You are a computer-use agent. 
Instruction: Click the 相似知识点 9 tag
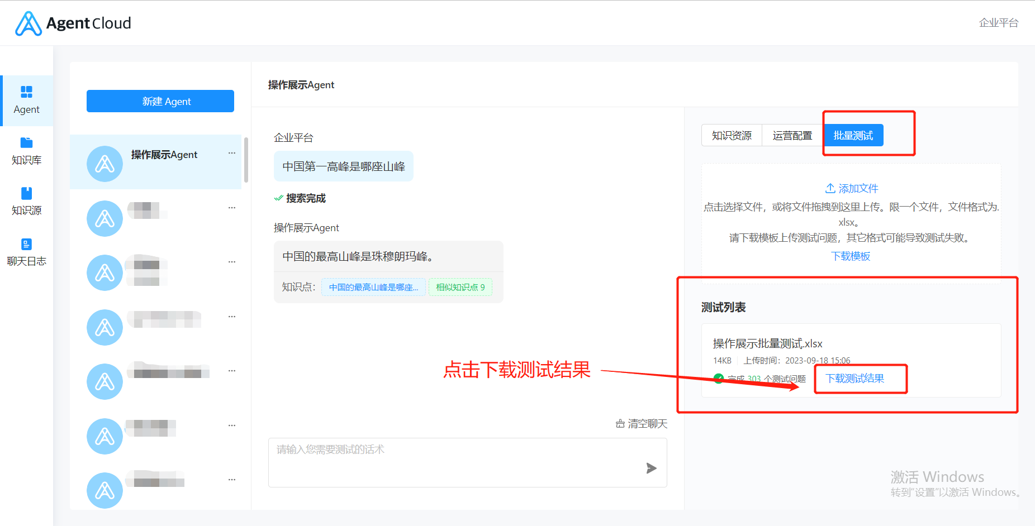coord(460,287)
